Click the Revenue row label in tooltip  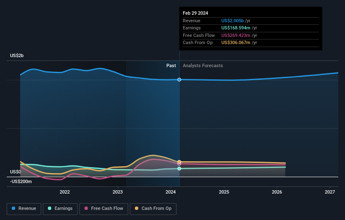(192, 21)
